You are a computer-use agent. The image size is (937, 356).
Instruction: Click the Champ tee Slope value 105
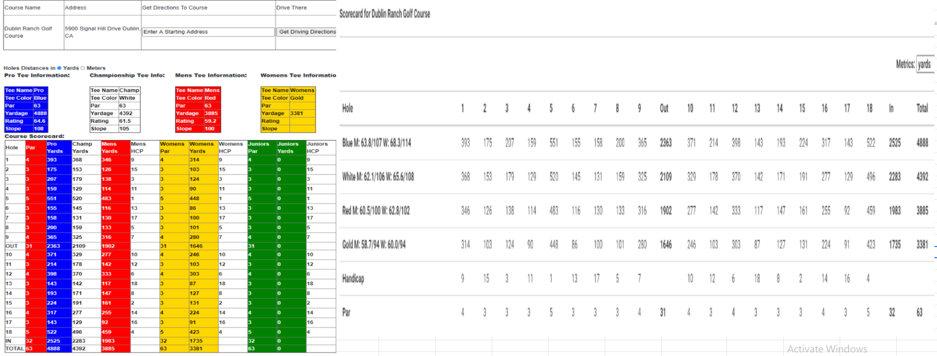tap(129, 129)
